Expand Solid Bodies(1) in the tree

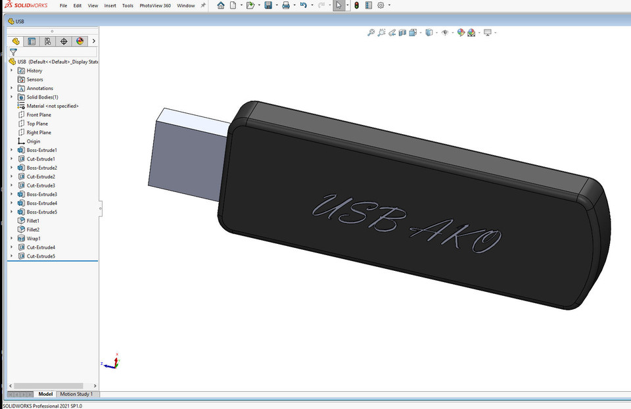tap(12, 97)
